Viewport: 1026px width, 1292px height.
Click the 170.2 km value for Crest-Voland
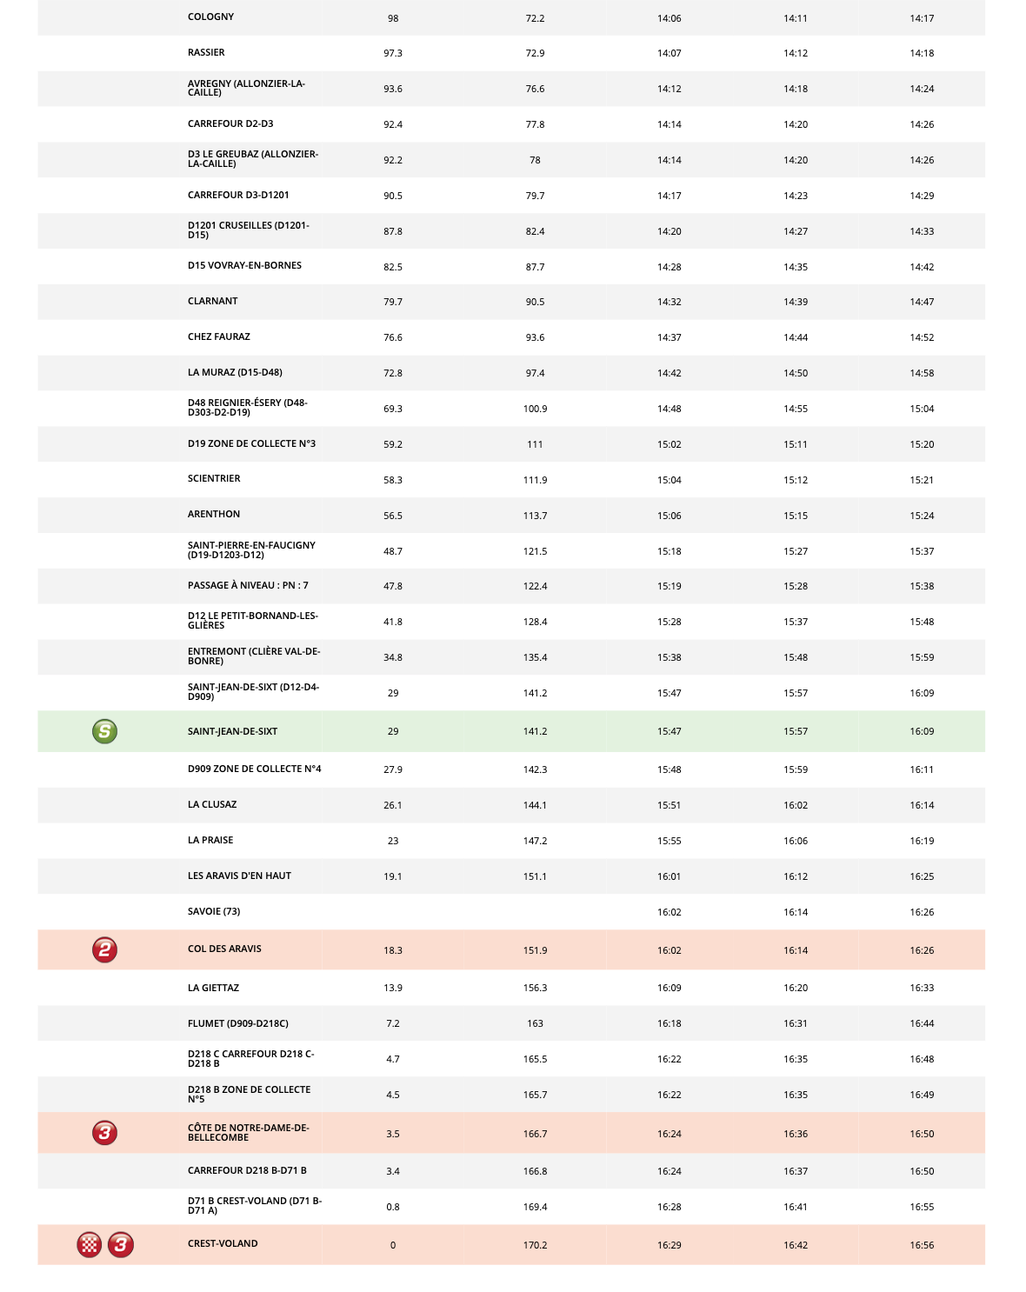535,1245
